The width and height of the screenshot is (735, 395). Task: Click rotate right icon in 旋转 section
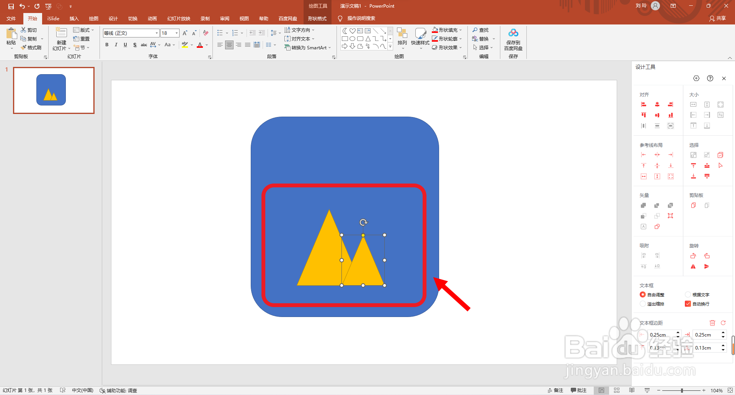tap(707, 256)
